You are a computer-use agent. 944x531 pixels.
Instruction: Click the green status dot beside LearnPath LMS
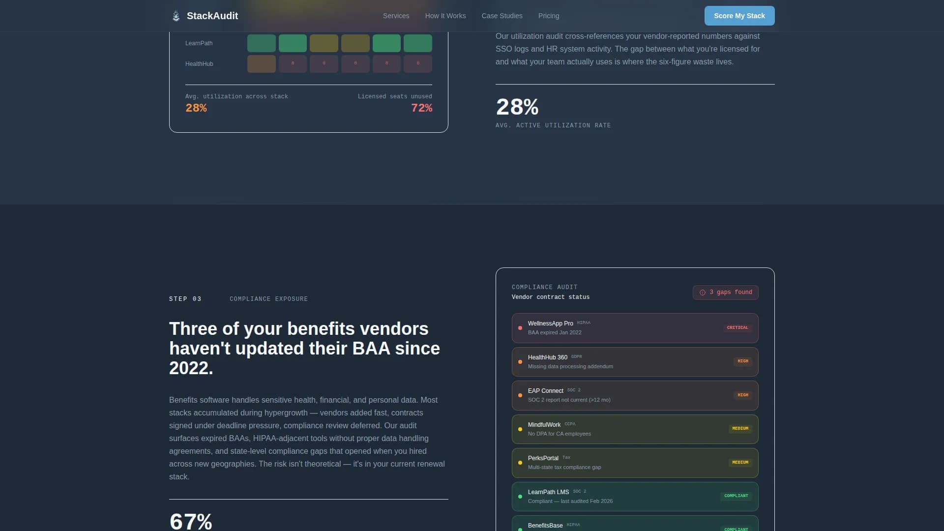coord(521,496)
